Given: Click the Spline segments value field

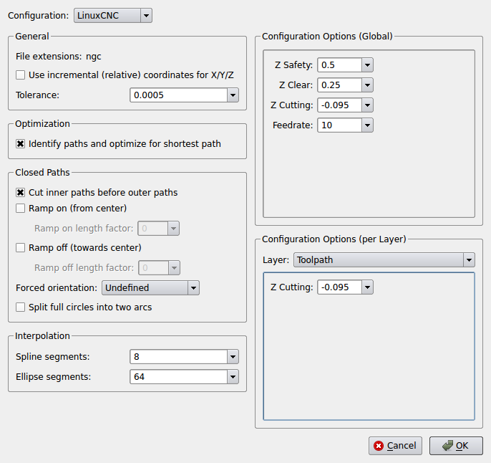Looking at the screenshot, I should [x=178, y=357].
